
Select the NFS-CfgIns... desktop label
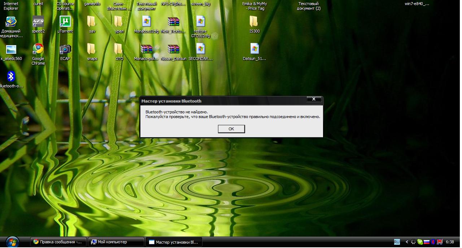[x=174, y=4]
